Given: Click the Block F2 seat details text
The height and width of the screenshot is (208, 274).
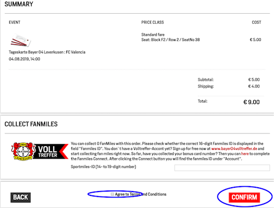Looking at the screenshot, I should [x=170, y=39].
